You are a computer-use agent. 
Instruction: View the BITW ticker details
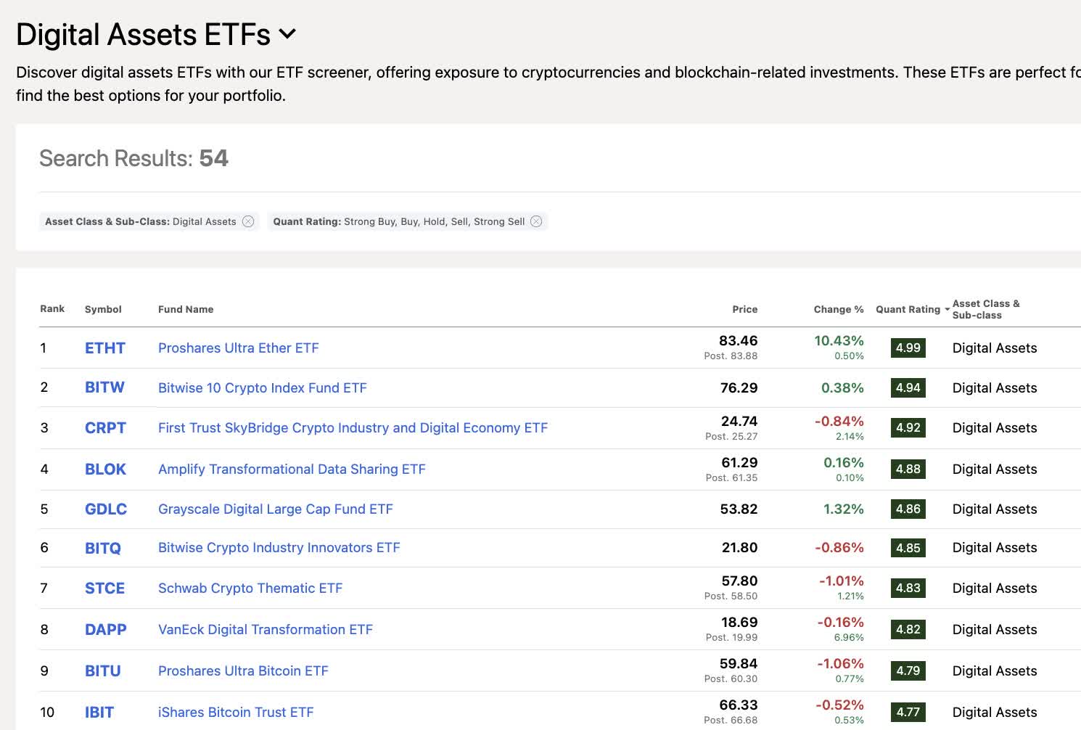(104, 387)
